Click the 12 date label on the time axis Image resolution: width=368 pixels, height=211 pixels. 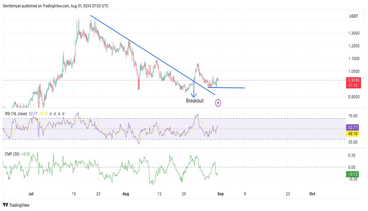tap(159, 194)
